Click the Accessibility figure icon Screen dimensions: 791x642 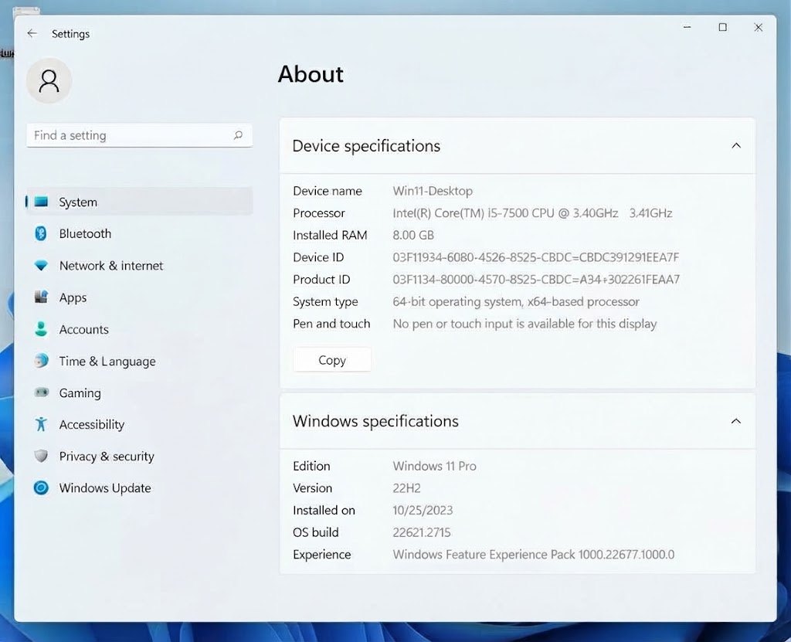(x=41, y=424)
